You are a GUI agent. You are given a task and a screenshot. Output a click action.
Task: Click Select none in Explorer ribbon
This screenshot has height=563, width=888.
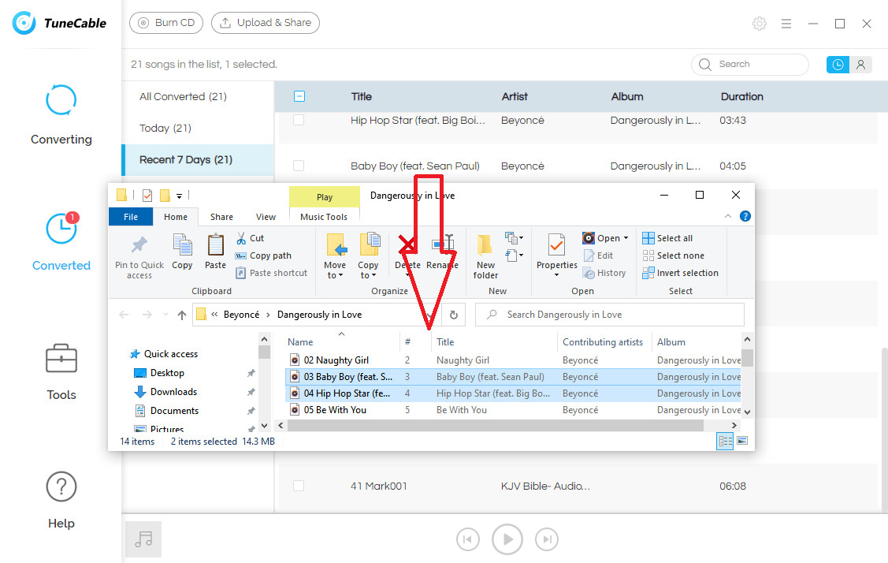[674, 255]
